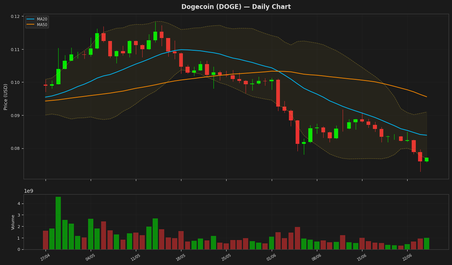Screen dimensions: 452x265
Task: Click the 27/04 date label
Action: (x=46, y=257)
